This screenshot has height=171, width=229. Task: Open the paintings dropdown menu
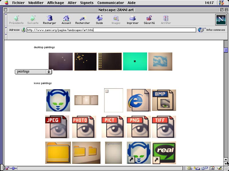[33, 72]
